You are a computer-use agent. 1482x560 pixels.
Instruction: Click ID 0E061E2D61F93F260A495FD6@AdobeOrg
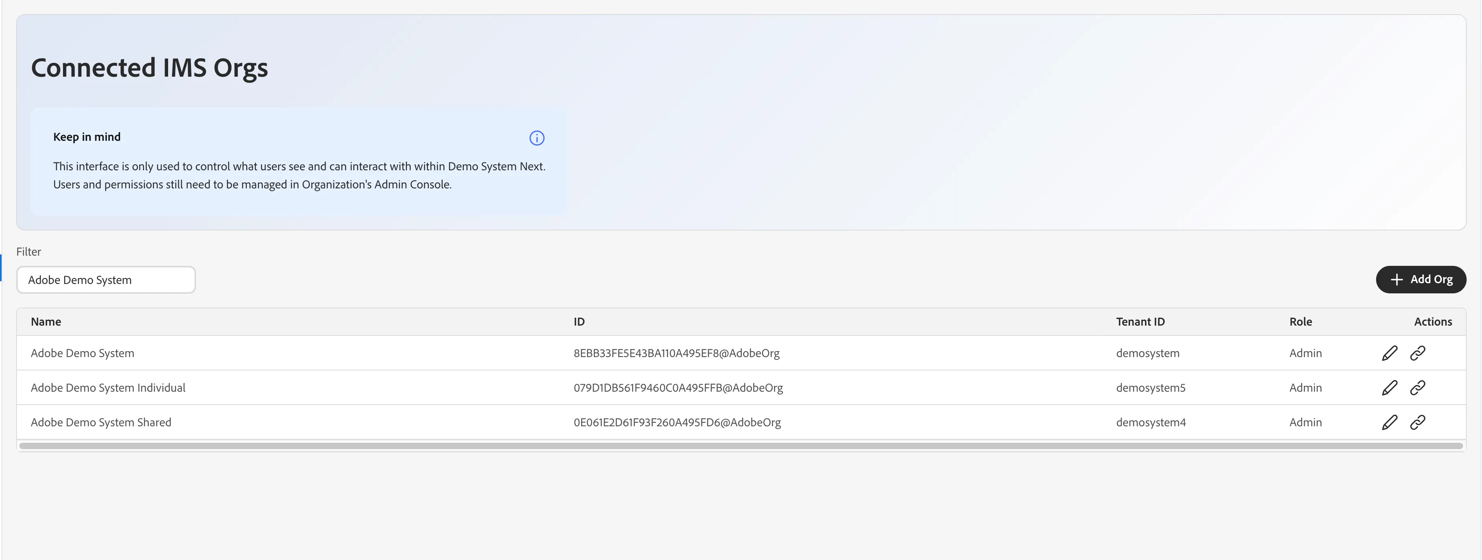[x=676, y=422]
